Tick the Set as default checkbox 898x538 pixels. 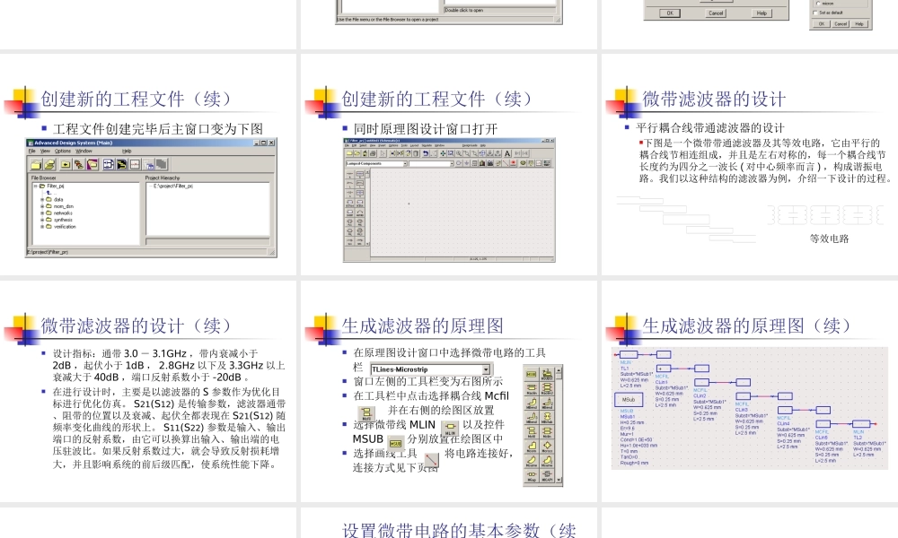coord(815,12)
